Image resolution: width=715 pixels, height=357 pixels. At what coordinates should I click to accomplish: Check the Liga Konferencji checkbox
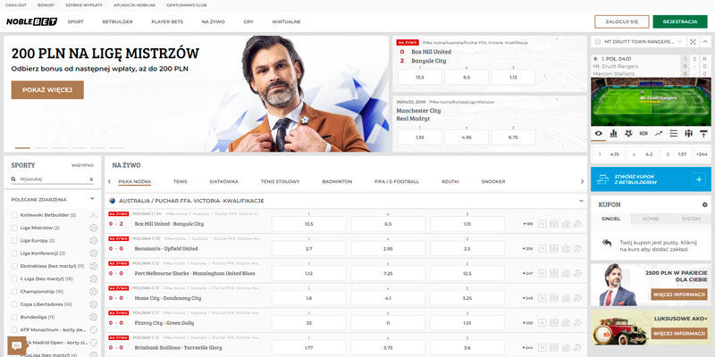click(14, 253)
